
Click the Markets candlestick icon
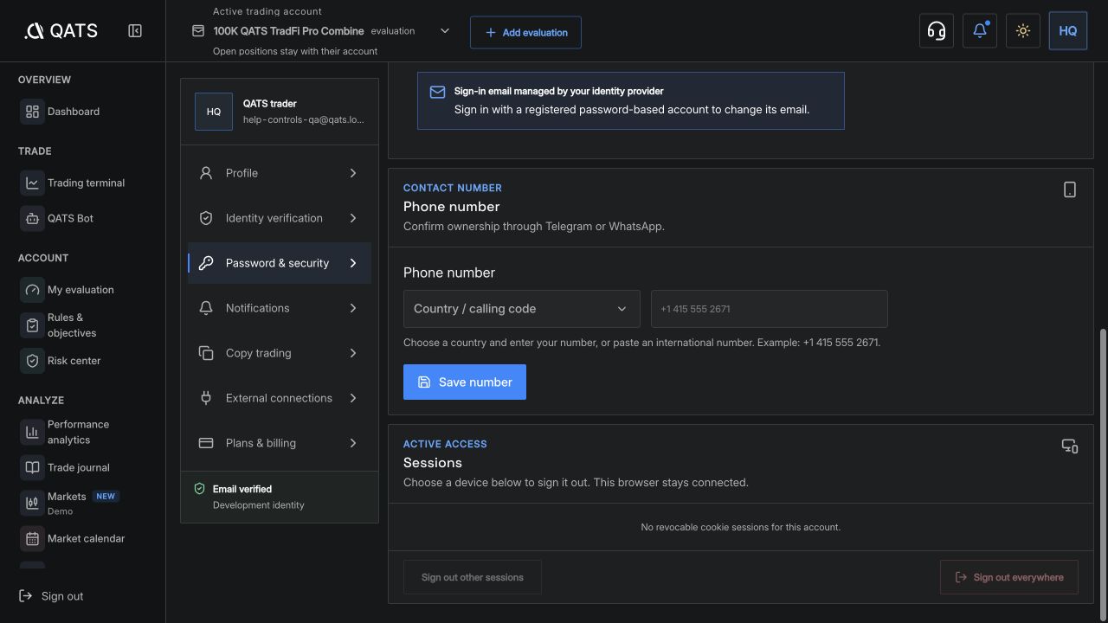pyautogui.click(x=32, y=503)
